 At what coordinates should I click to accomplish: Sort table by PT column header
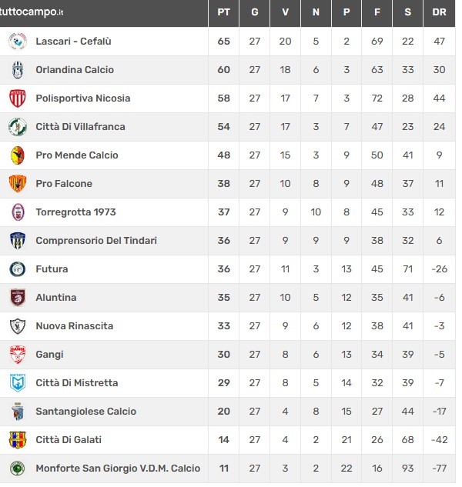224,12
